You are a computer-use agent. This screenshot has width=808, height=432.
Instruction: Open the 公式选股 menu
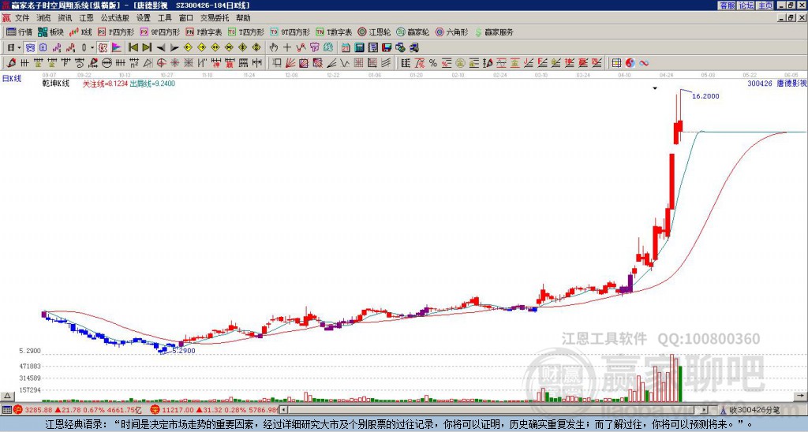[x=115, y=18]
